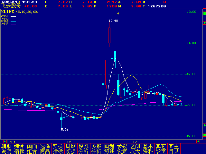Open 多股分析 multi-stock analysis
This screenshot has height=154, width=206.
[97, 149]
